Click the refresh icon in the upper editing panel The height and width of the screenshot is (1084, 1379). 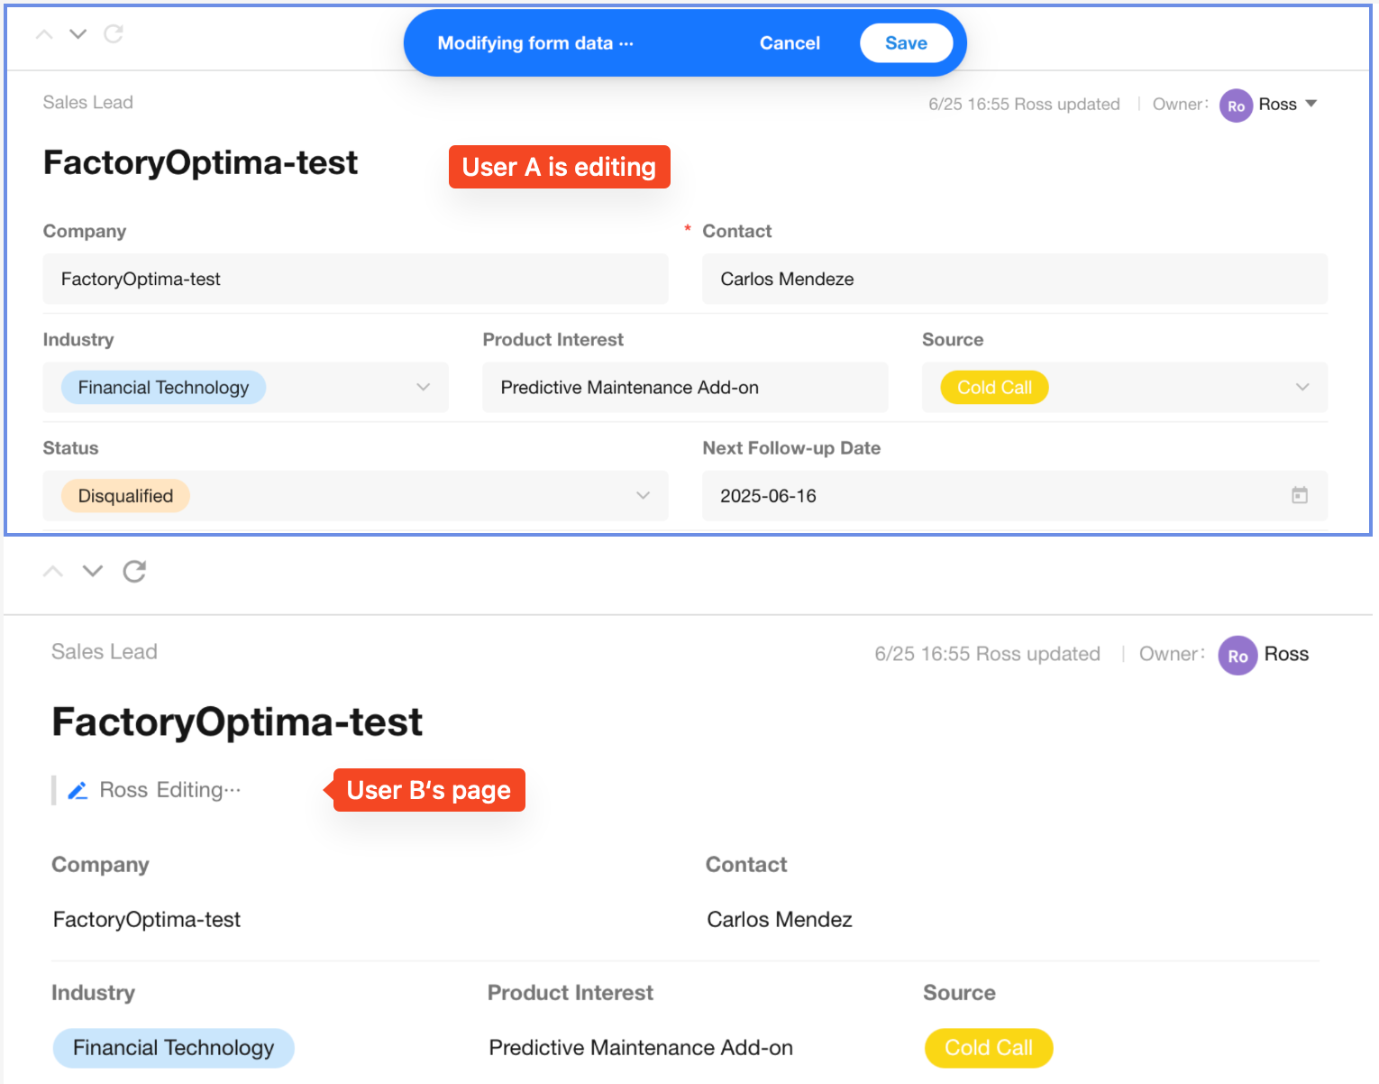[x=114, y=34]
